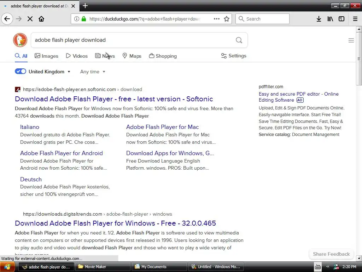Click the Firefox Search box in toolbar
This screenshot has height=272, width=362.
tap(262, 19)
